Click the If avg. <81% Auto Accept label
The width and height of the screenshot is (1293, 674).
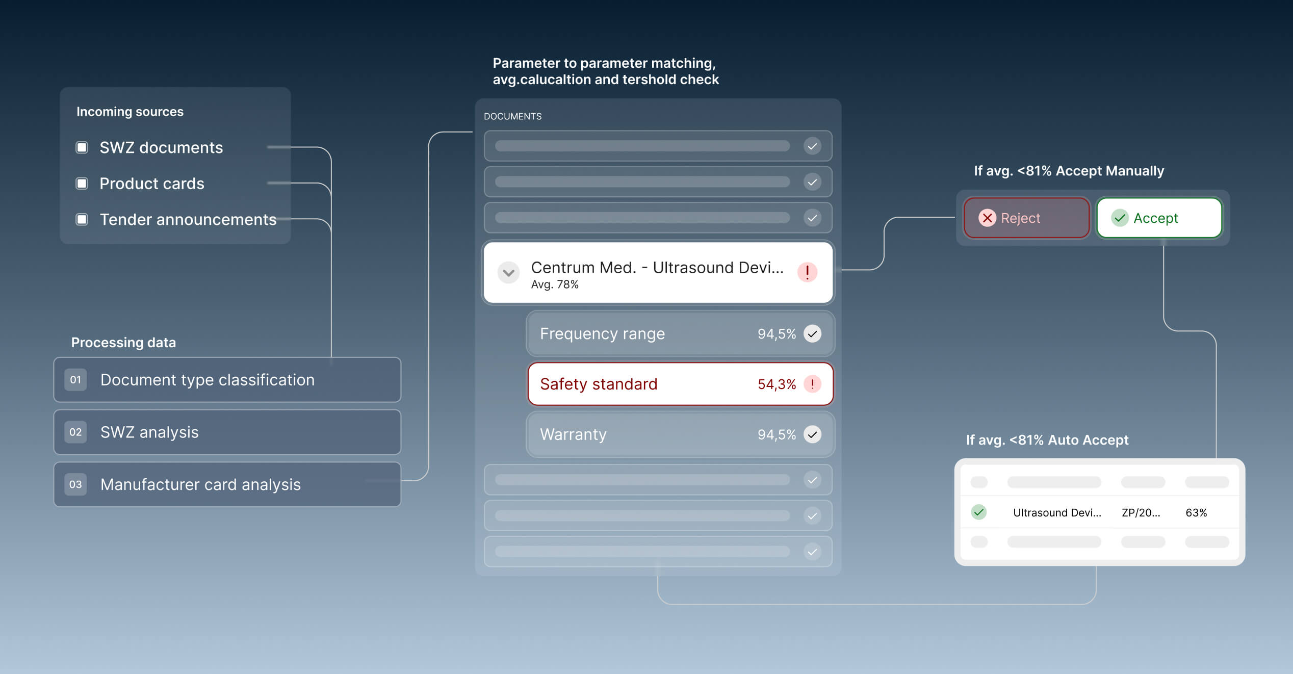[1047, 439]
